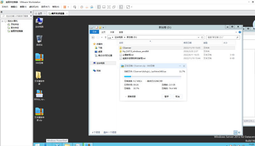Open the stretch display dropdown arrow
Image resolution: width=255 pixels, height=146 pixels.
pyautogui.click(x=132, y=7)
